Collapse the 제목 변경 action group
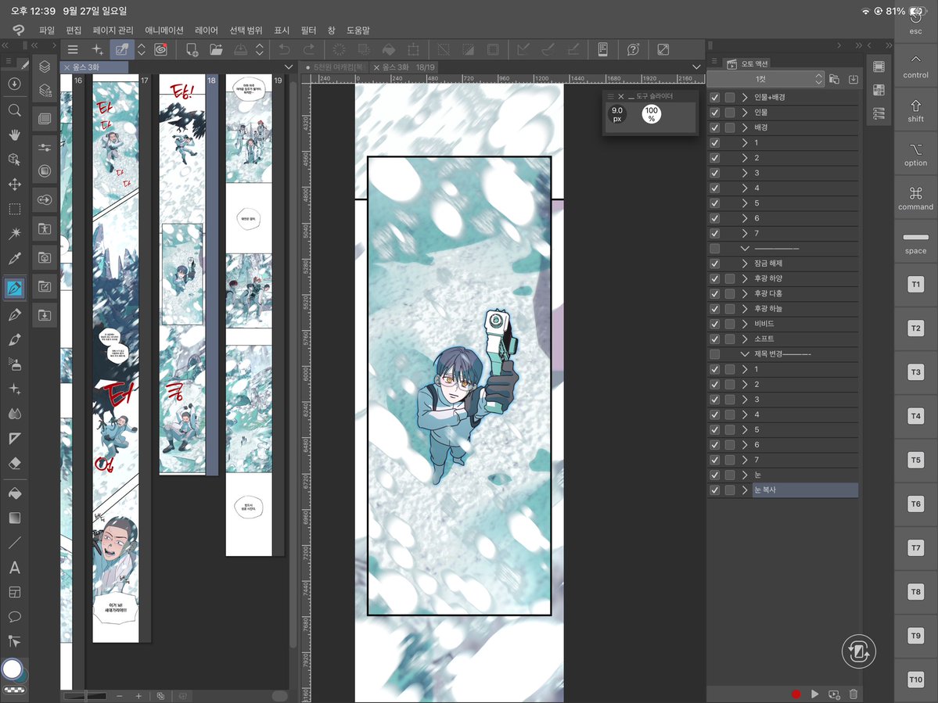Image resolution: width=938 pixels, height=703 pixels. 745,354
